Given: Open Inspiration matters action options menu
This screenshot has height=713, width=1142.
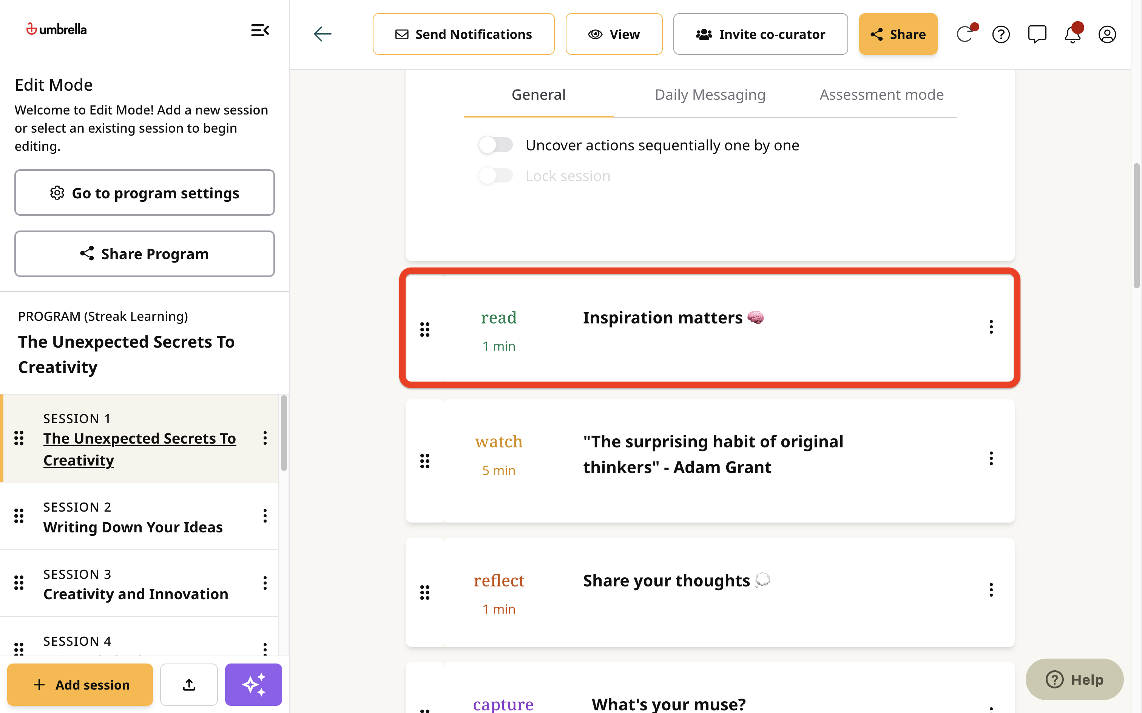Looking at the screenshot, I should [991, 327].
